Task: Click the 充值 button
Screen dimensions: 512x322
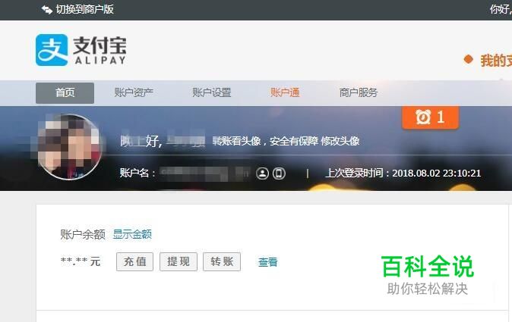Action: tap(135, 261)
